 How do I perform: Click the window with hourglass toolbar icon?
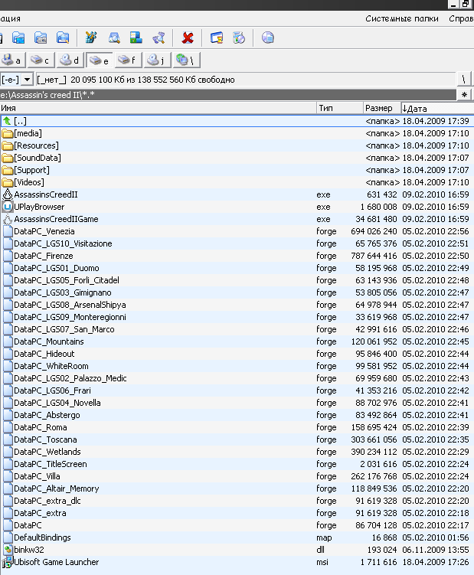[217, 38]
